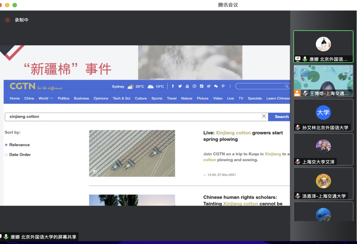The height and width of the screenshot is (244, 357).
Task: Click the red recording indicator icon
Action: pyautogui.click(x=7, y=20)
